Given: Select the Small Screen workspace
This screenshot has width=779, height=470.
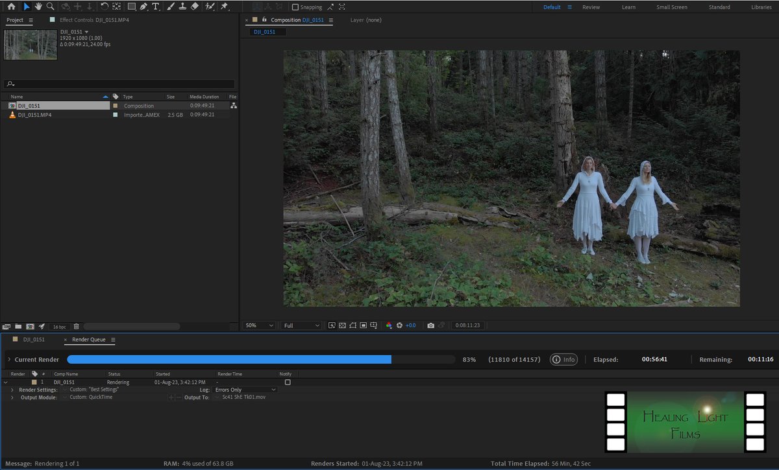Looking at the screenshot, I should coord(672,7).
